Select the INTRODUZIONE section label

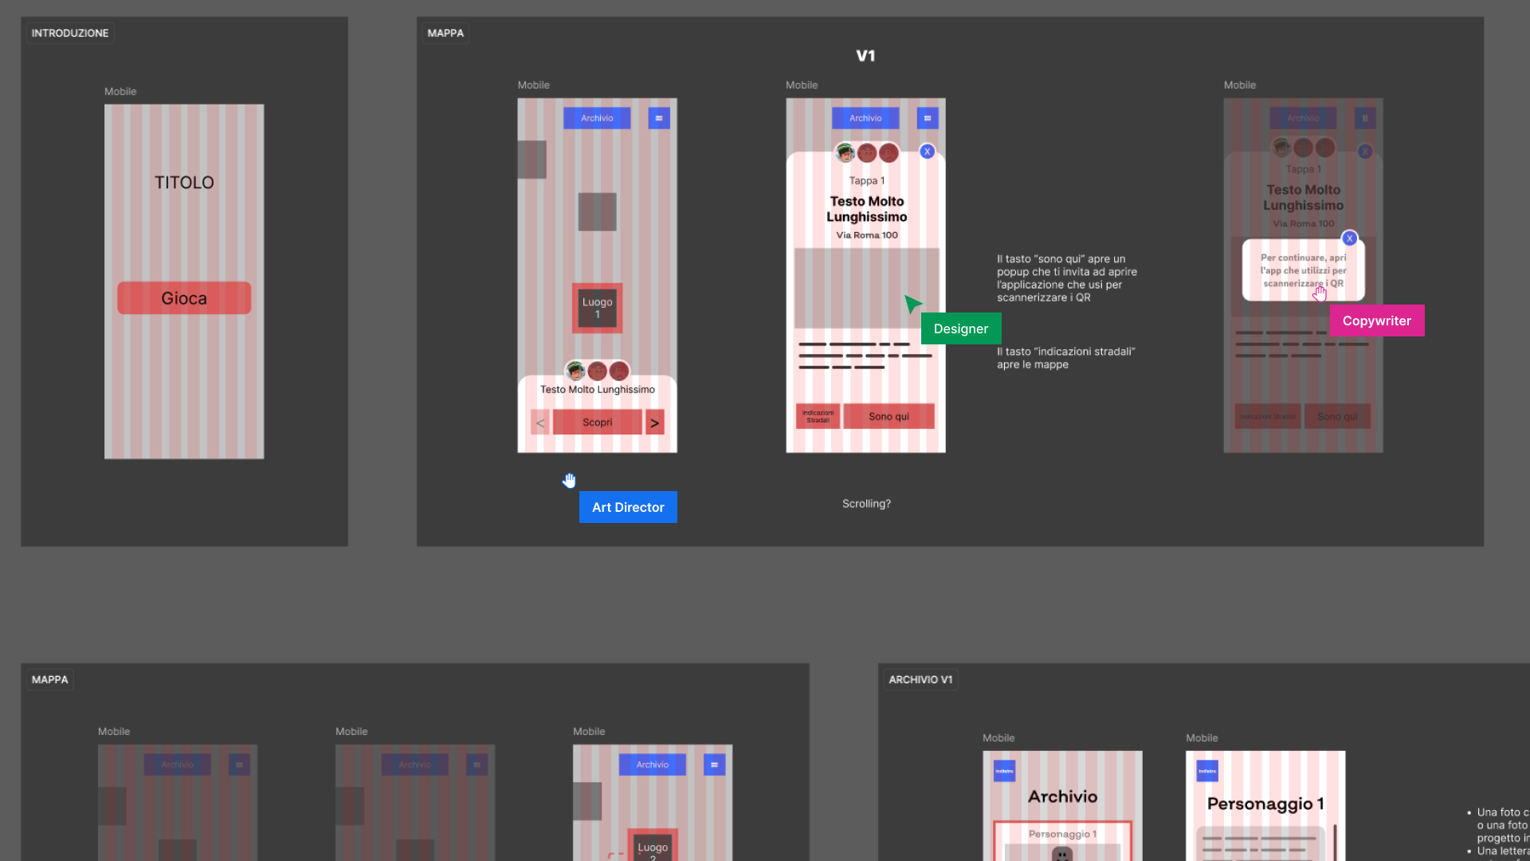70,33
